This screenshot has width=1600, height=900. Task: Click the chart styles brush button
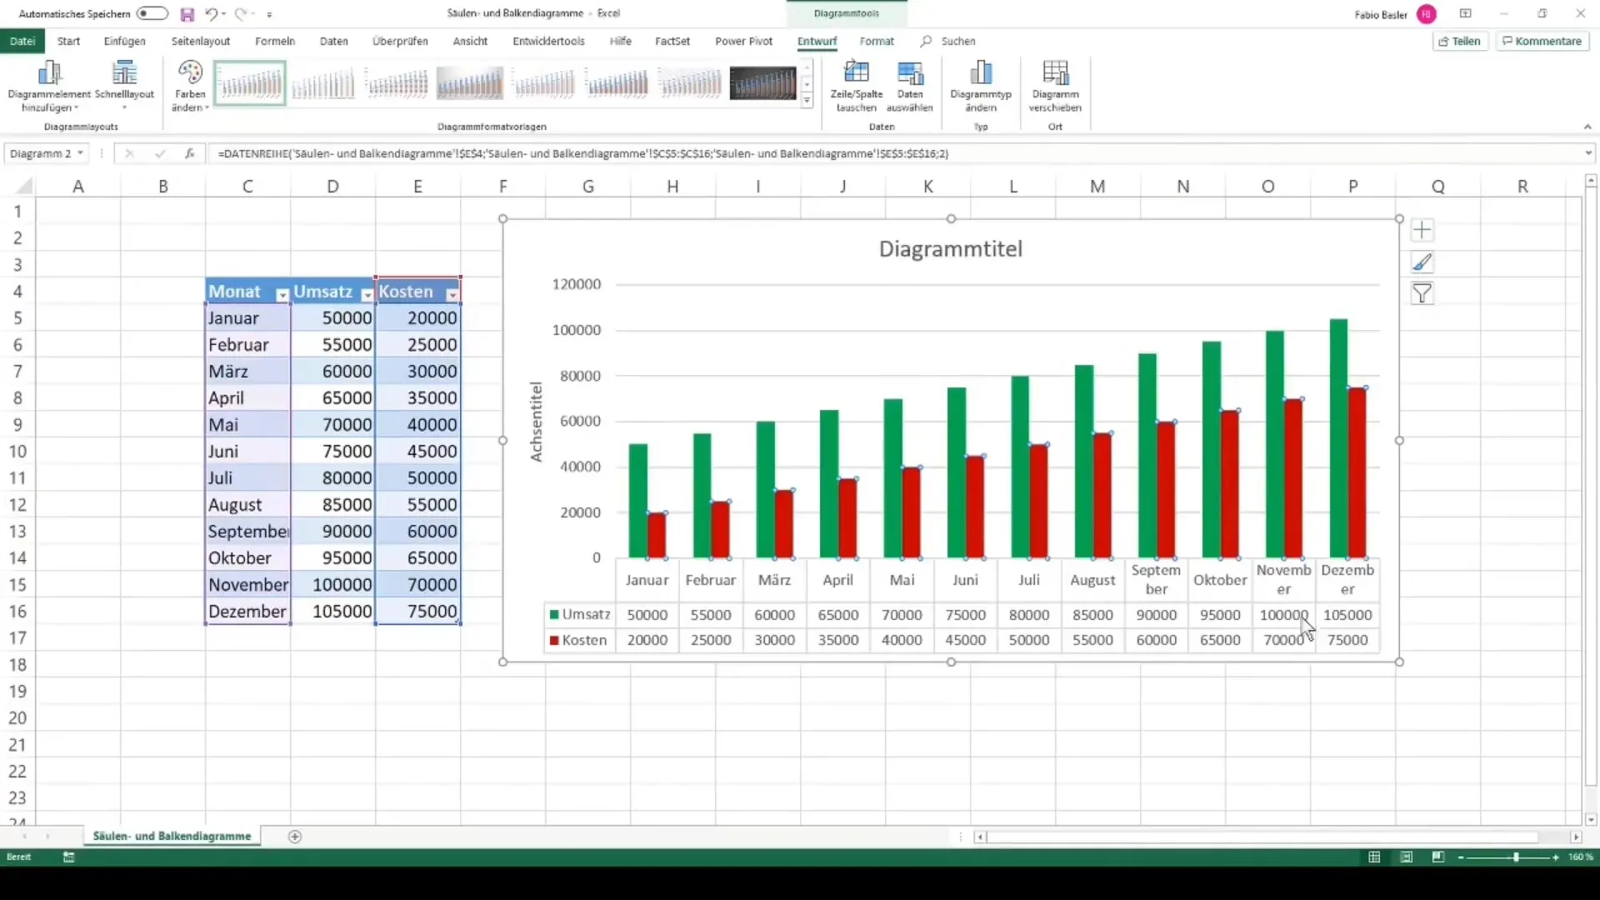(x=1422, y=262)
